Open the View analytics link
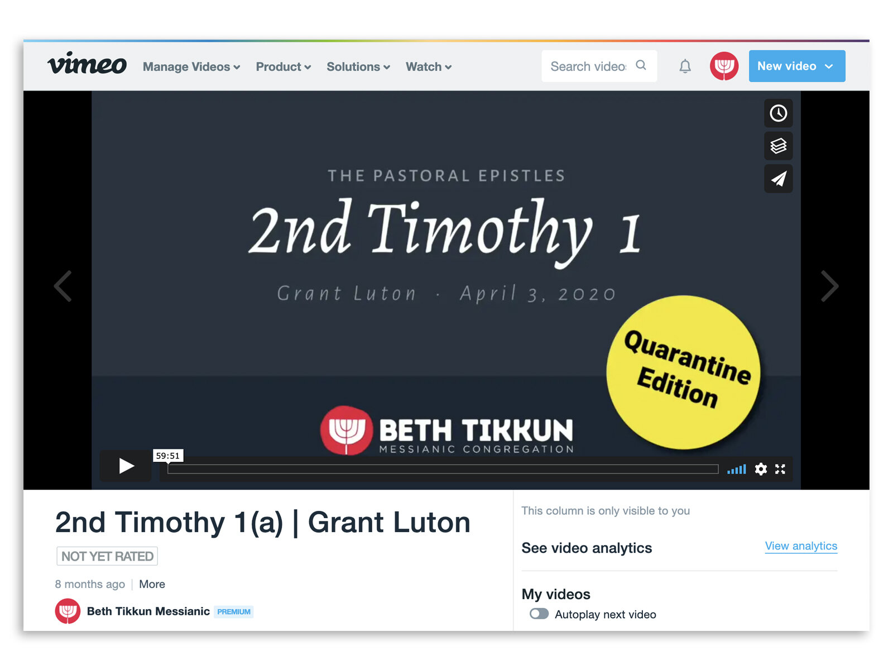893x670 pixels. click(x=801, y=546)
